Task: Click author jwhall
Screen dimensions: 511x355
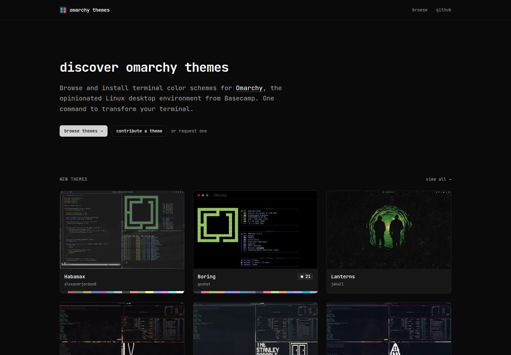Action: (337, 284)
